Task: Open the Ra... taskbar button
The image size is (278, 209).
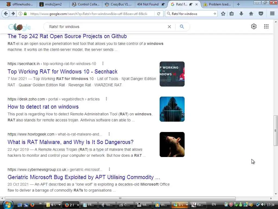Action: click(198, 205)
